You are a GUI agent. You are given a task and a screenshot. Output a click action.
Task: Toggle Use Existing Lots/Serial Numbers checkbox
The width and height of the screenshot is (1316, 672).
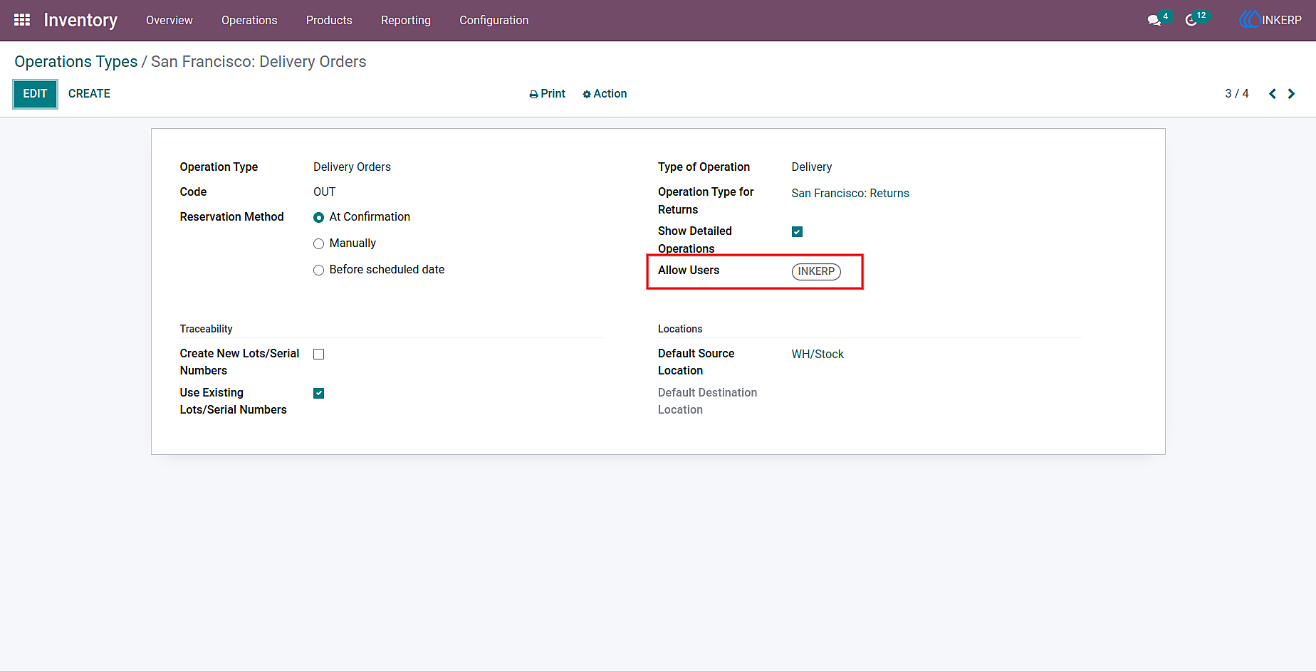[x=319, y=394]
